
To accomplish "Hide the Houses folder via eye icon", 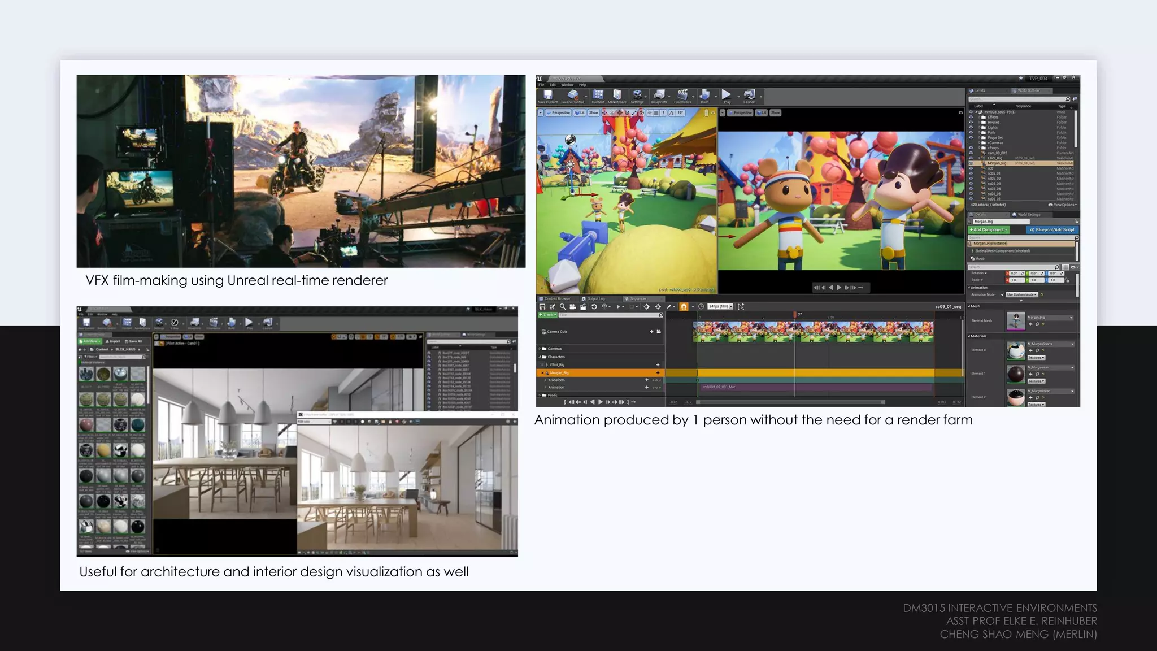I will 971,122.
